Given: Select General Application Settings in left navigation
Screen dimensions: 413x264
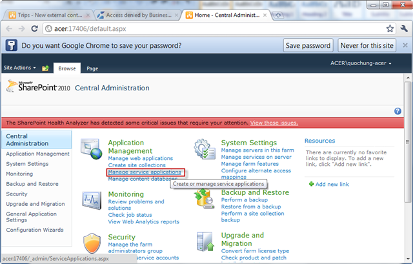Looking at the screenshot, I should [31, 217].
